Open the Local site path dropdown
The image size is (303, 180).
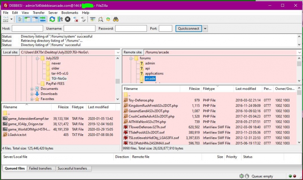point(118,52)
